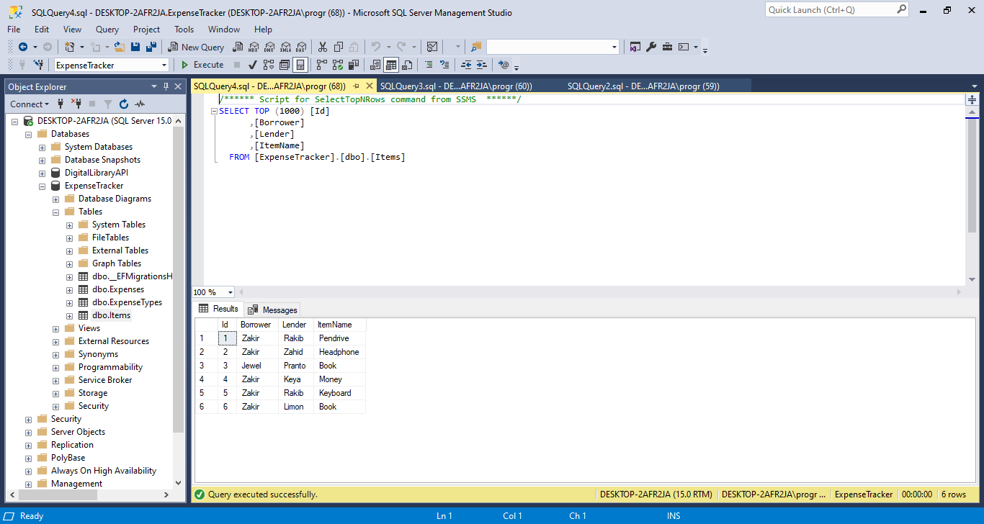Collapse the ExpenseTracker database node
The height and width of the screenshot is (524, 984).
43,186
